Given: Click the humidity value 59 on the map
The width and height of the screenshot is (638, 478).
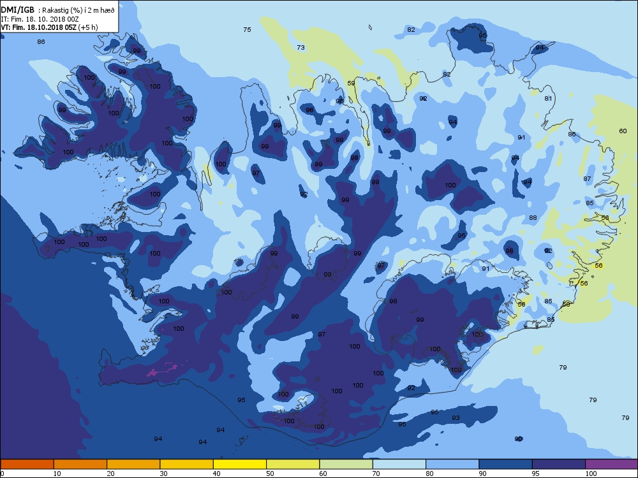Looking at the screenshot, I should [x=351, y=83].
